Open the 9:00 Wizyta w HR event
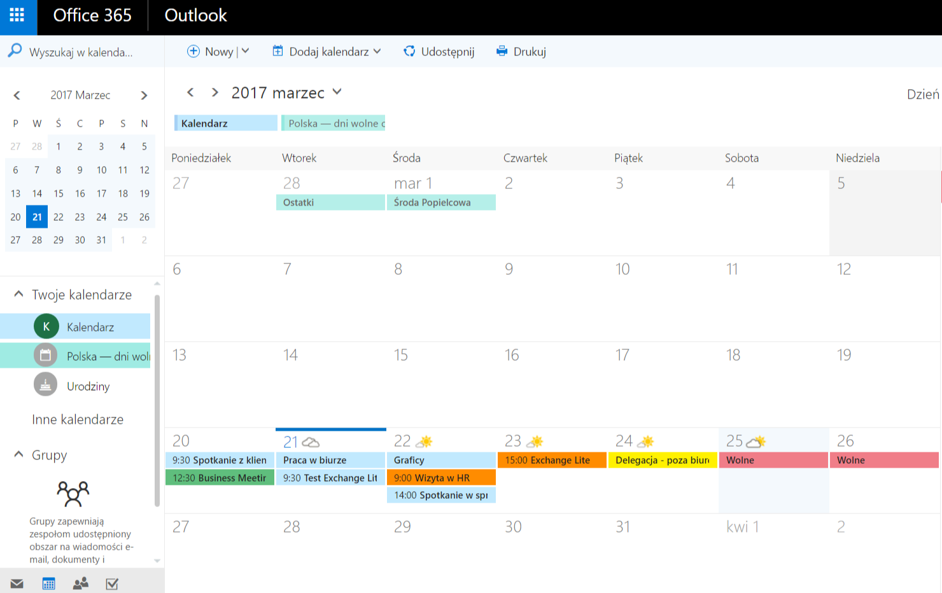 [x=440, y=478]
